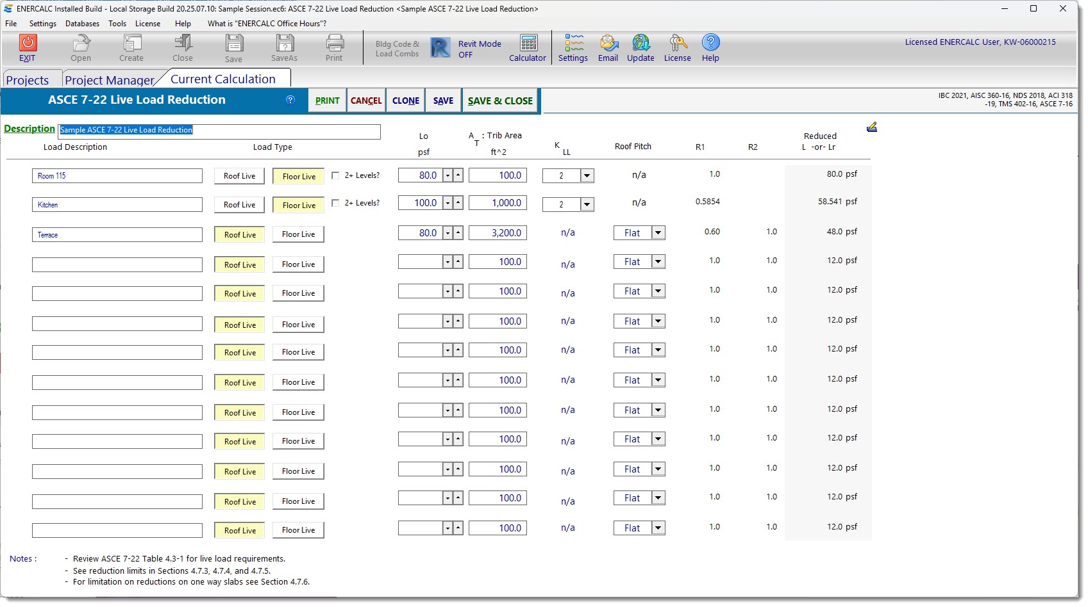Open the Calculator tool
This screenshot has height=607, width=1088.
[528, 43]
